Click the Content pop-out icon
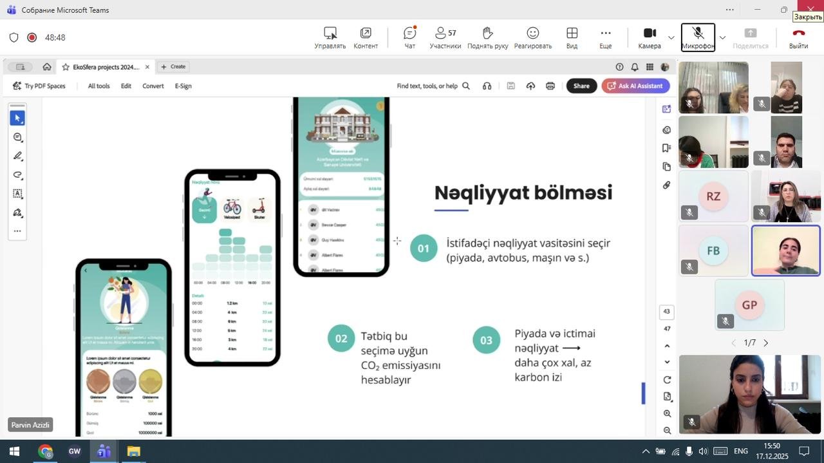Viewport: 824px width, 463px height. (x=366, y=37)
